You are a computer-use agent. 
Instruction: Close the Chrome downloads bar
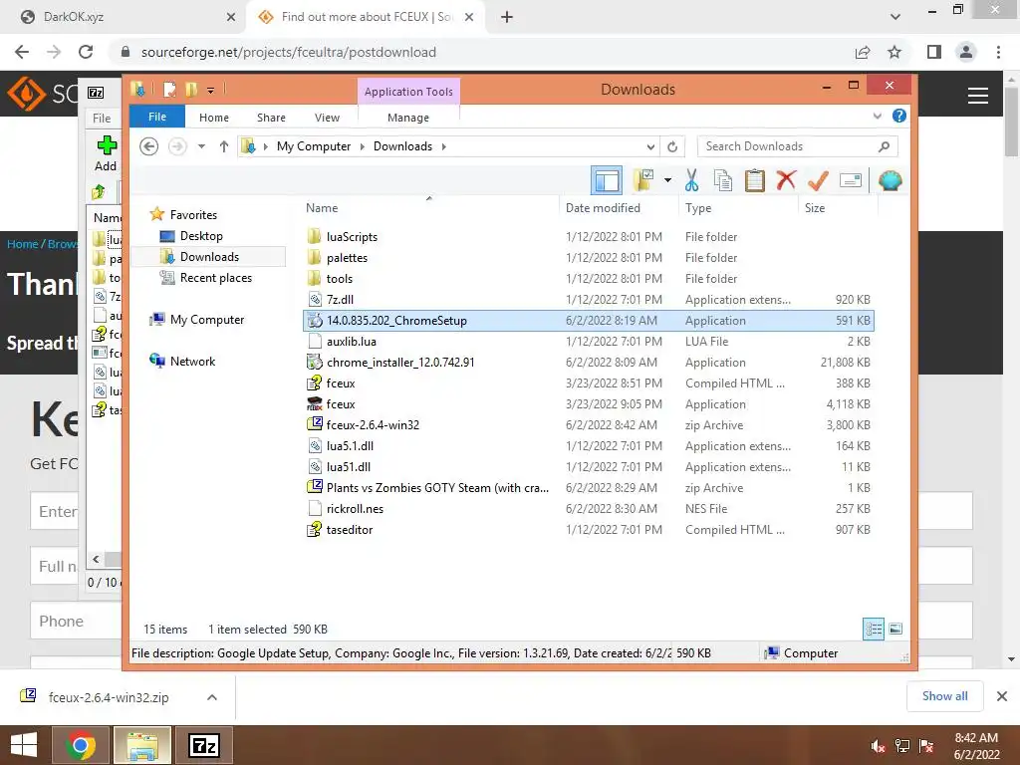[1002, 696]
